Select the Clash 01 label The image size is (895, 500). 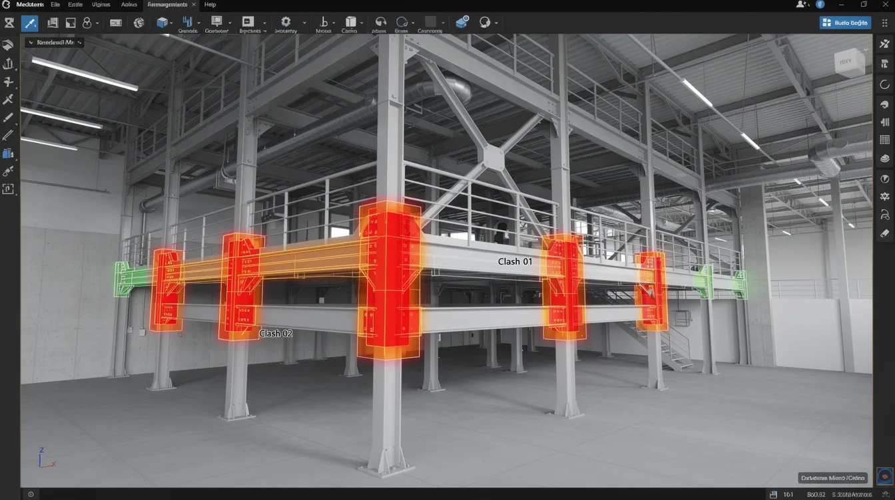515,261
